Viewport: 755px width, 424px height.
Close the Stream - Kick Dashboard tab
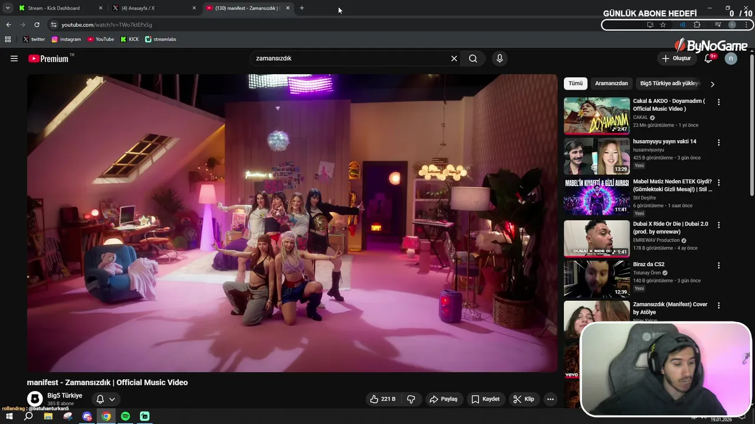pyautogui.click(x=100, y=8)
